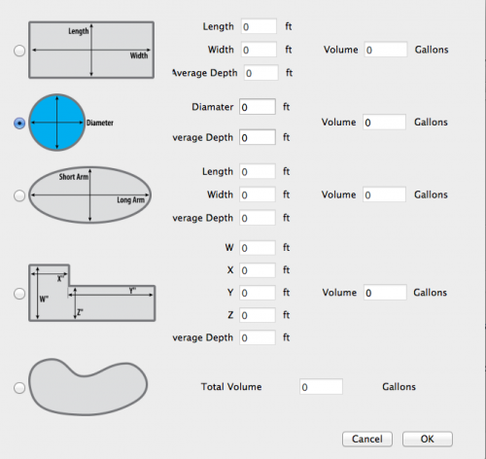Focus the Diamater input field

(x=258, y=107)
